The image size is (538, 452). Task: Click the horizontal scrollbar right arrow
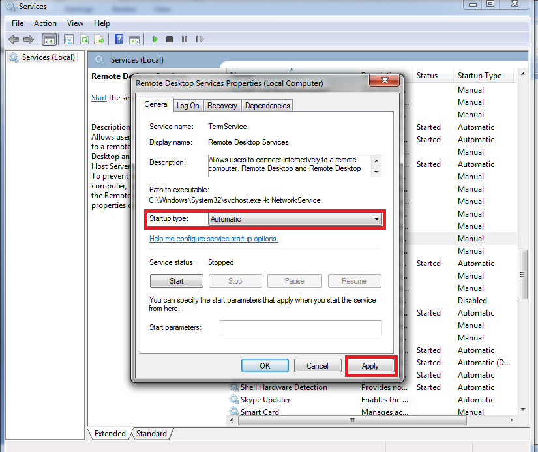(511, 420)
